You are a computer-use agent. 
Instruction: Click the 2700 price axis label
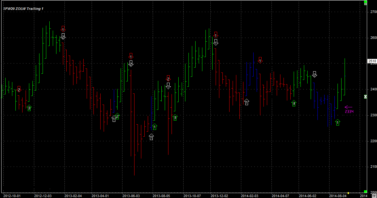[372, 12]
